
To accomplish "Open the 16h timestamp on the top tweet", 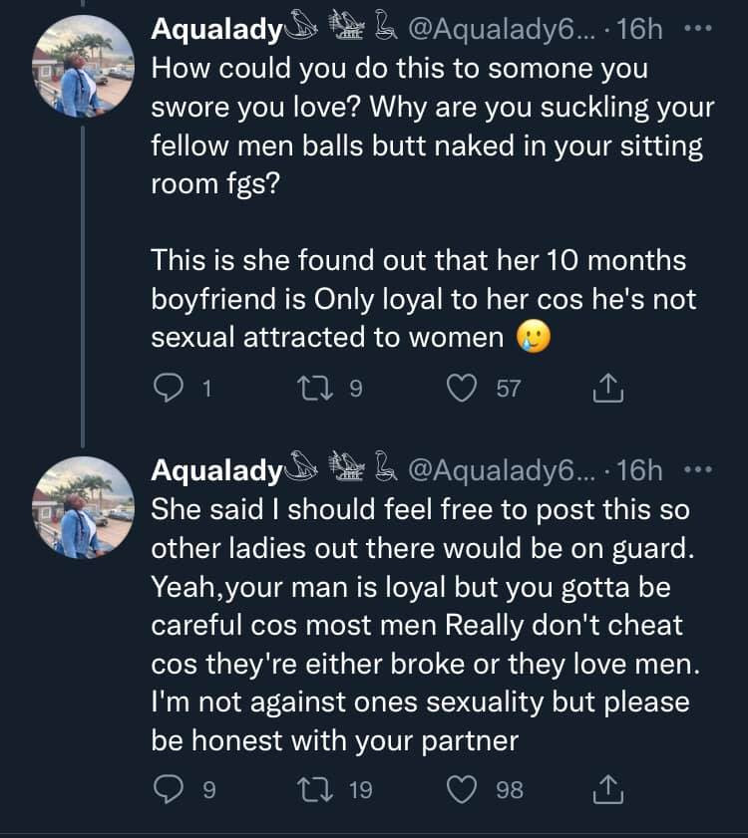I will [x=640, y=30].
